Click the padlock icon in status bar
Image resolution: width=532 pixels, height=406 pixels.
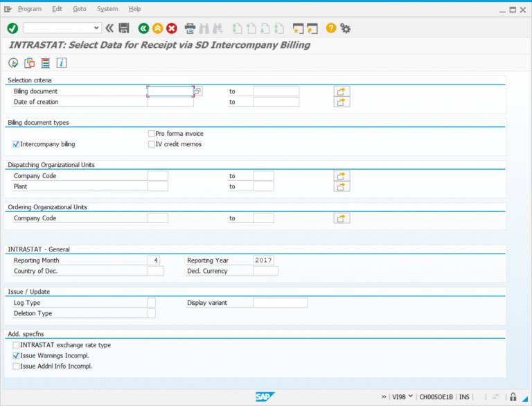pos(513,396)
